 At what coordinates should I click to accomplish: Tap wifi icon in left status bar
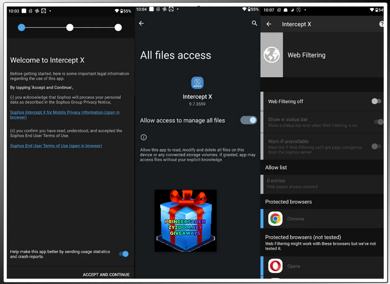pyautogui.click(x=117, y=11)
